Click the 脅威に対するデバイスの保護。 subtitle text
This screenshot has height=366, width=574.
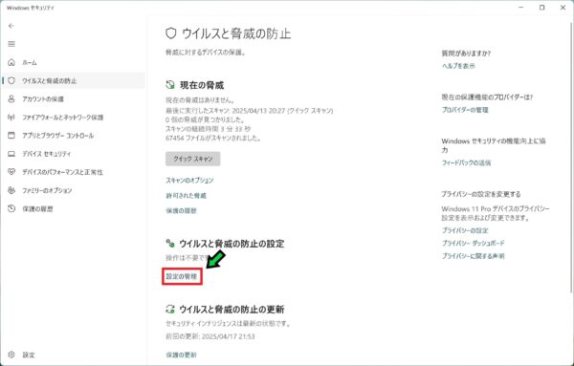point(206,53)
